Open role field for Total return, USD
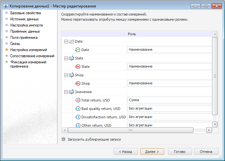 (169, 100)
